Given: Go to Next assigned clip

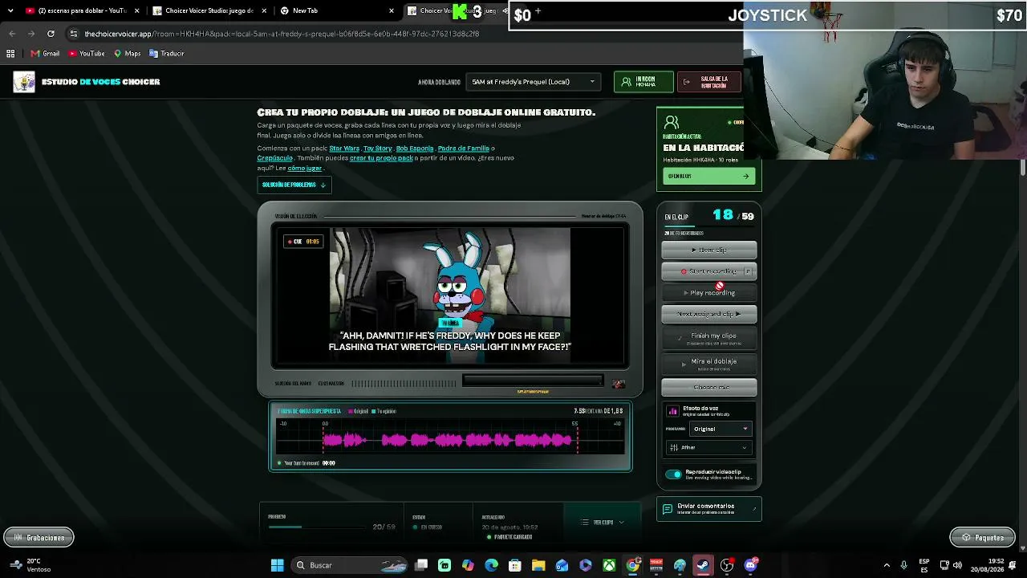Looking at the screenshot, I should pyautogui.click(x=709, y=314).
